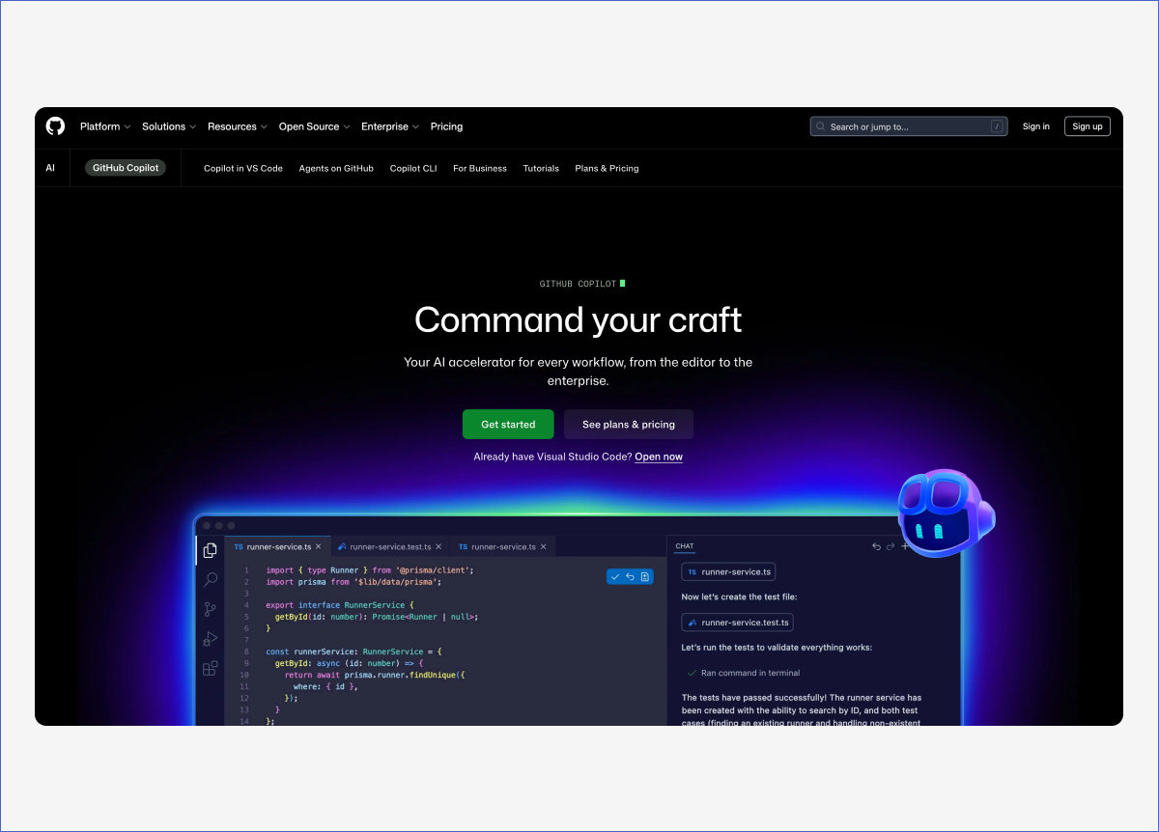Open the Tutorials subnav link
Viewport: 1159px width, 832px height.
point(541,168)
